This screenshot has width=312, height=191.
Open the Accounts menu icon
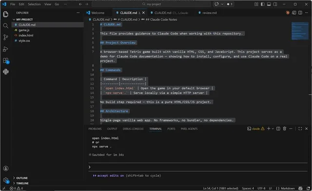click(x=5, y=169)
